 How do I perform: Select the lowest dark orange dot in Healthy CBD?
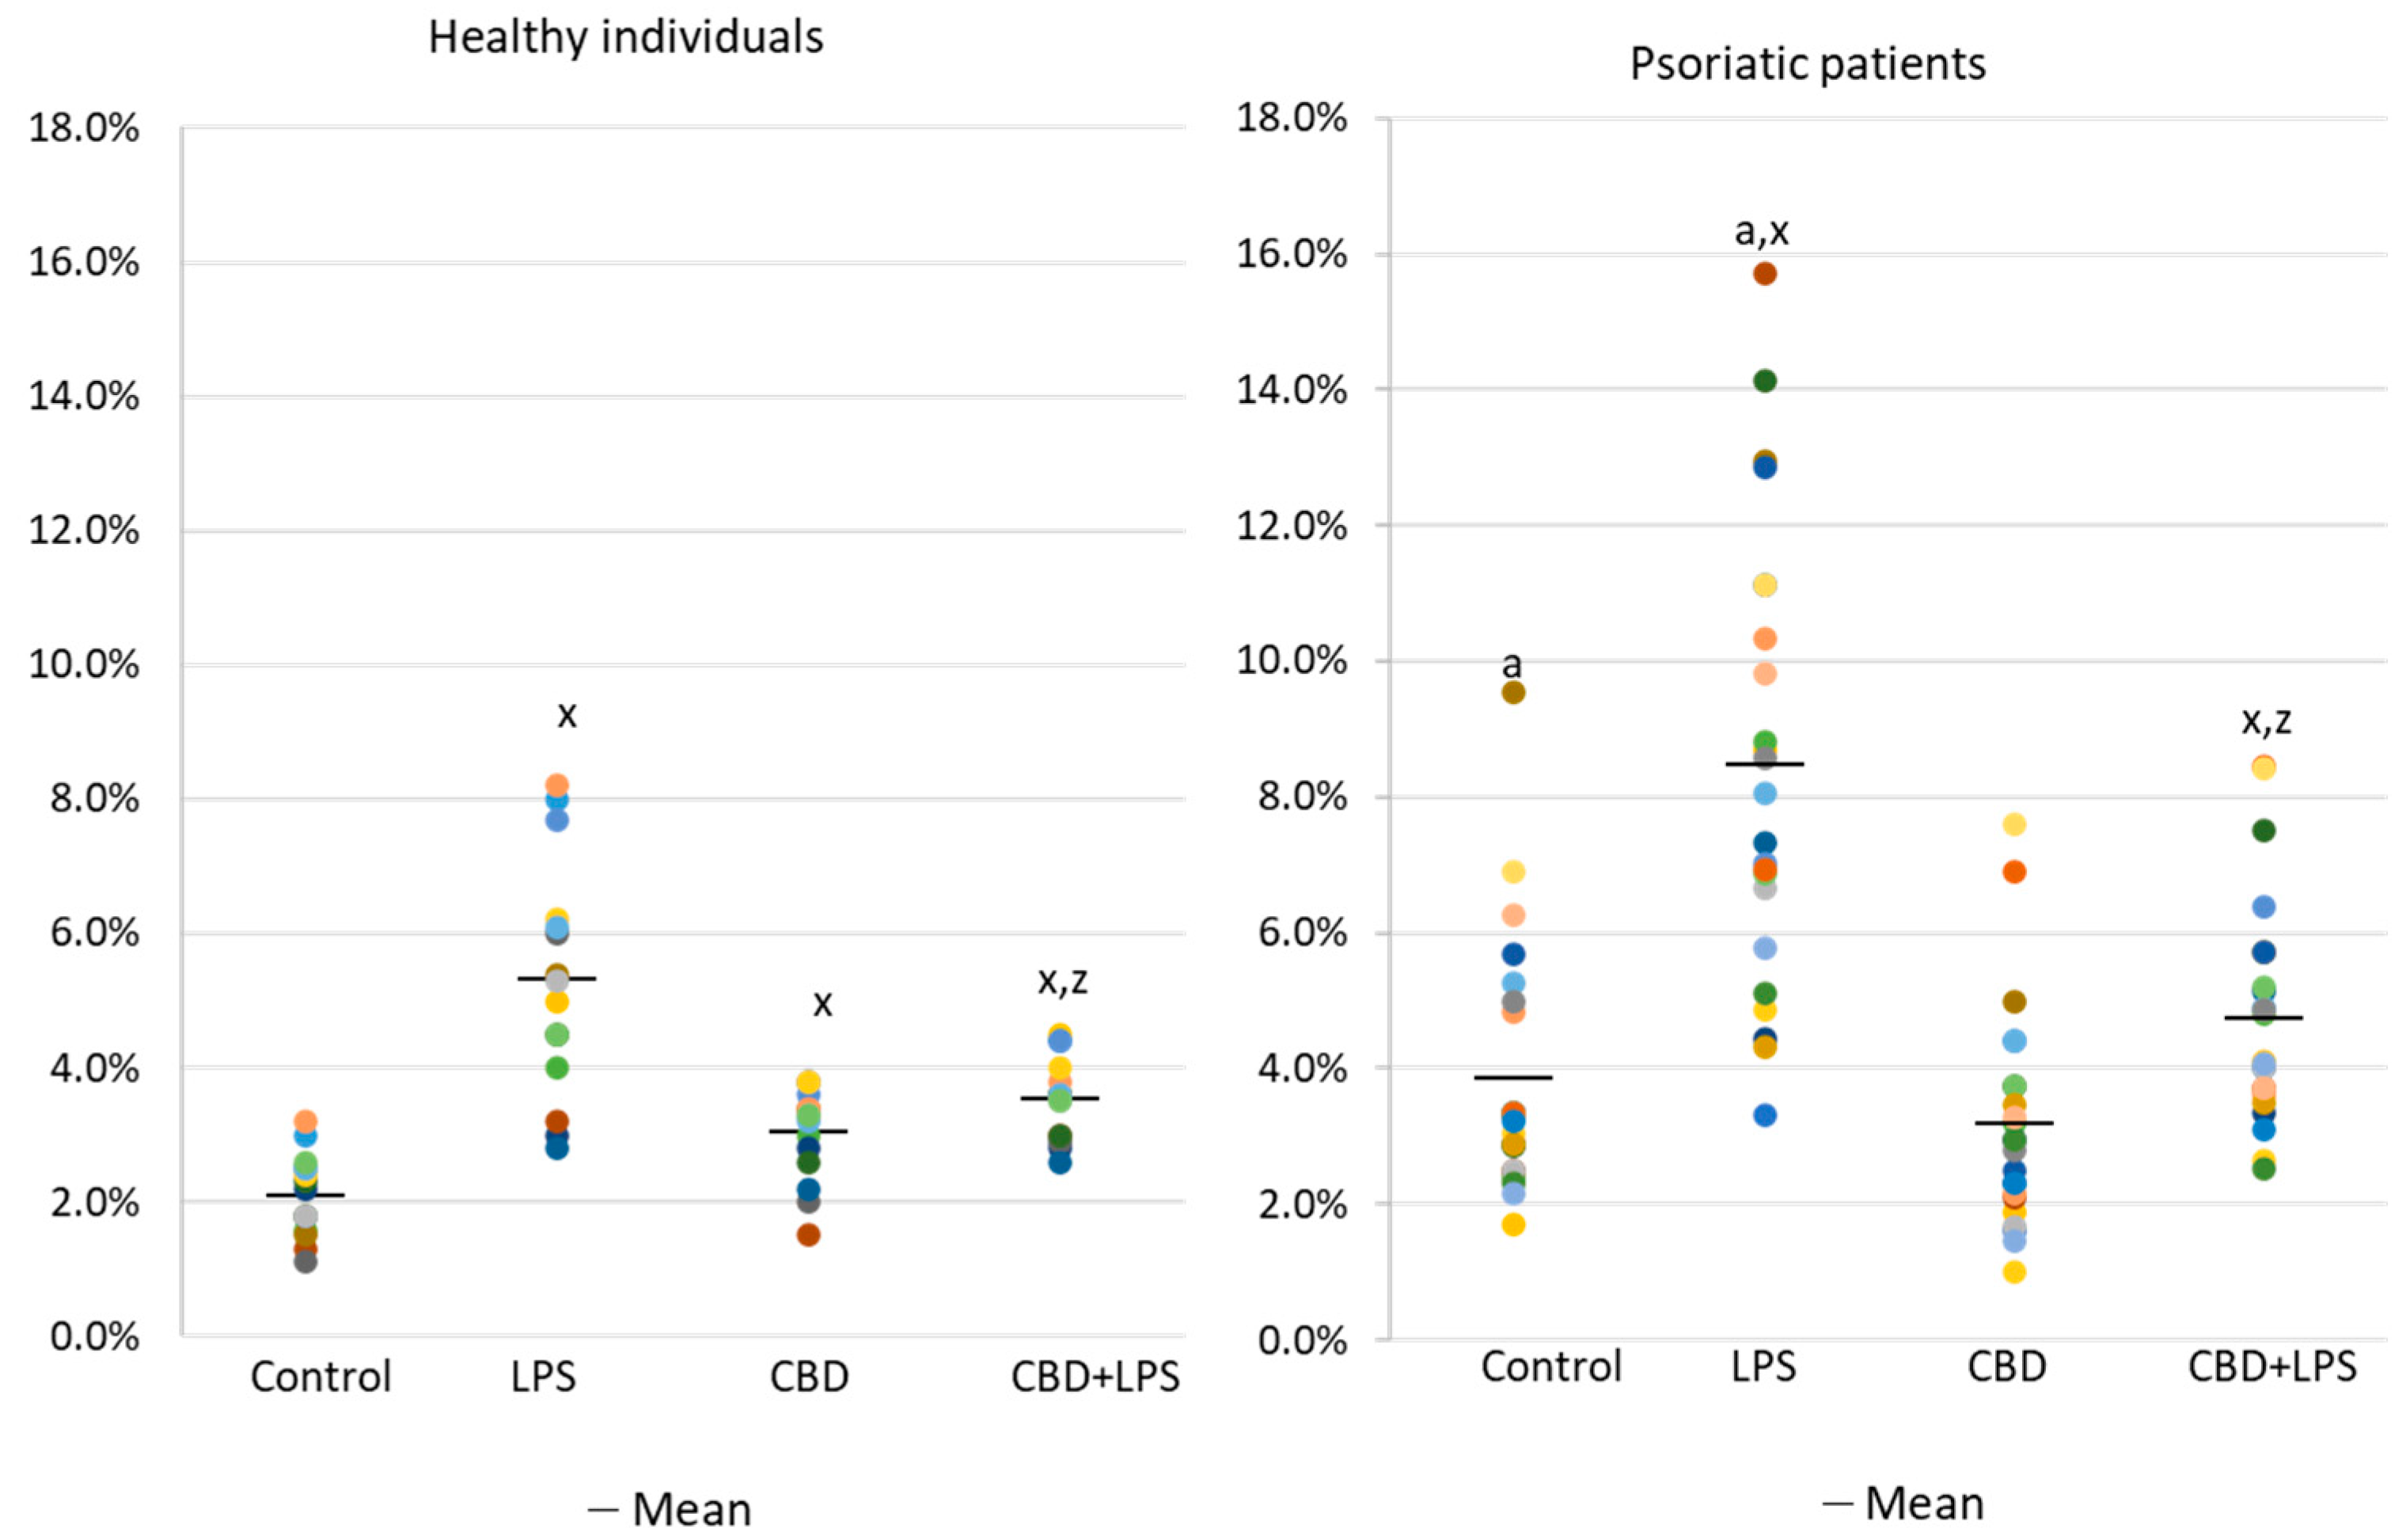[809, 1235]
